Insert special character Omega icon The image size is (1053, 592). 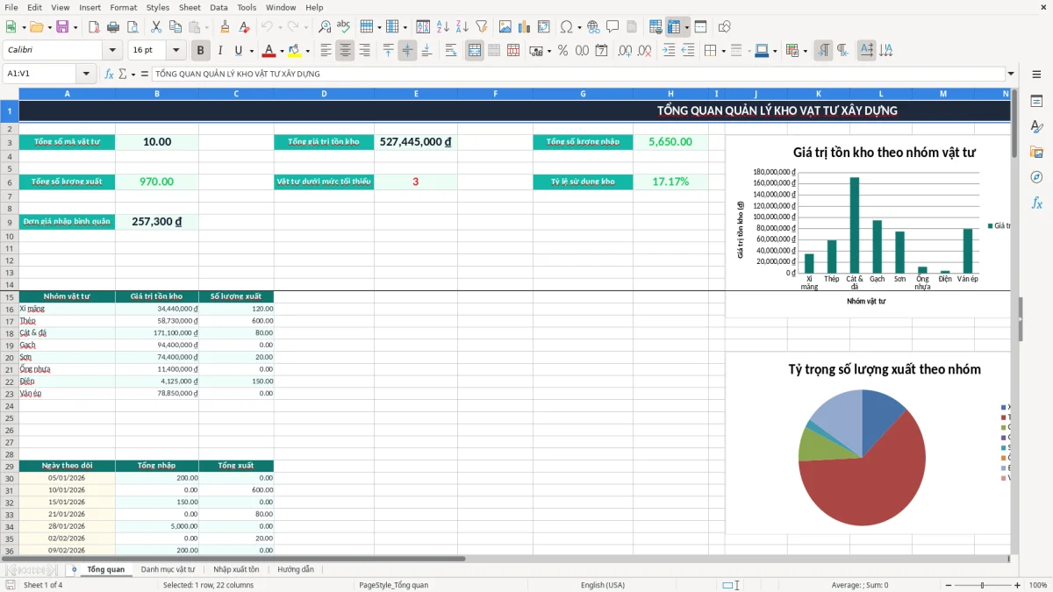point(566,27)
